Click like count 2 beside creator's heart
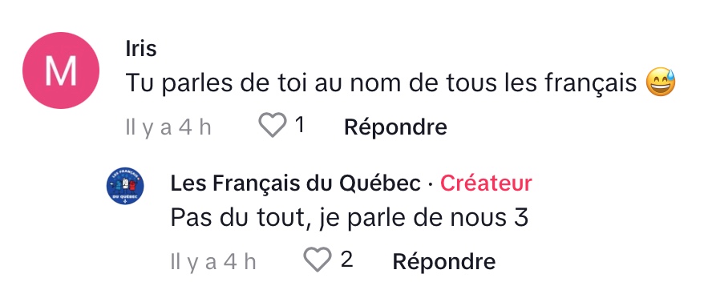 pyautogui.click(x=346, y=260)
